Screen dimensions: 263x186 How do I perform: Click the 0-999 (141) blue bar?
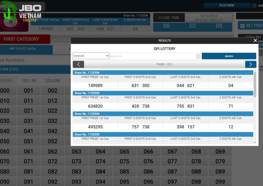click(x=35, y=69)
